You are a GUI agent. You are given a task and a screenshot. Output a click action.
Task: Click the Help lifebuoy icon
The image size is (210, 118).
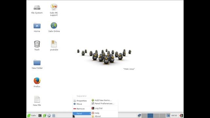pyautogui.click(x=93, y=113)
